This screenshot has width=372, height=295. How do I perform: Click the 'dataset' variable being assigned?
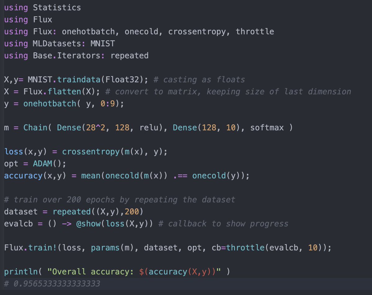[x=21, y=212]
